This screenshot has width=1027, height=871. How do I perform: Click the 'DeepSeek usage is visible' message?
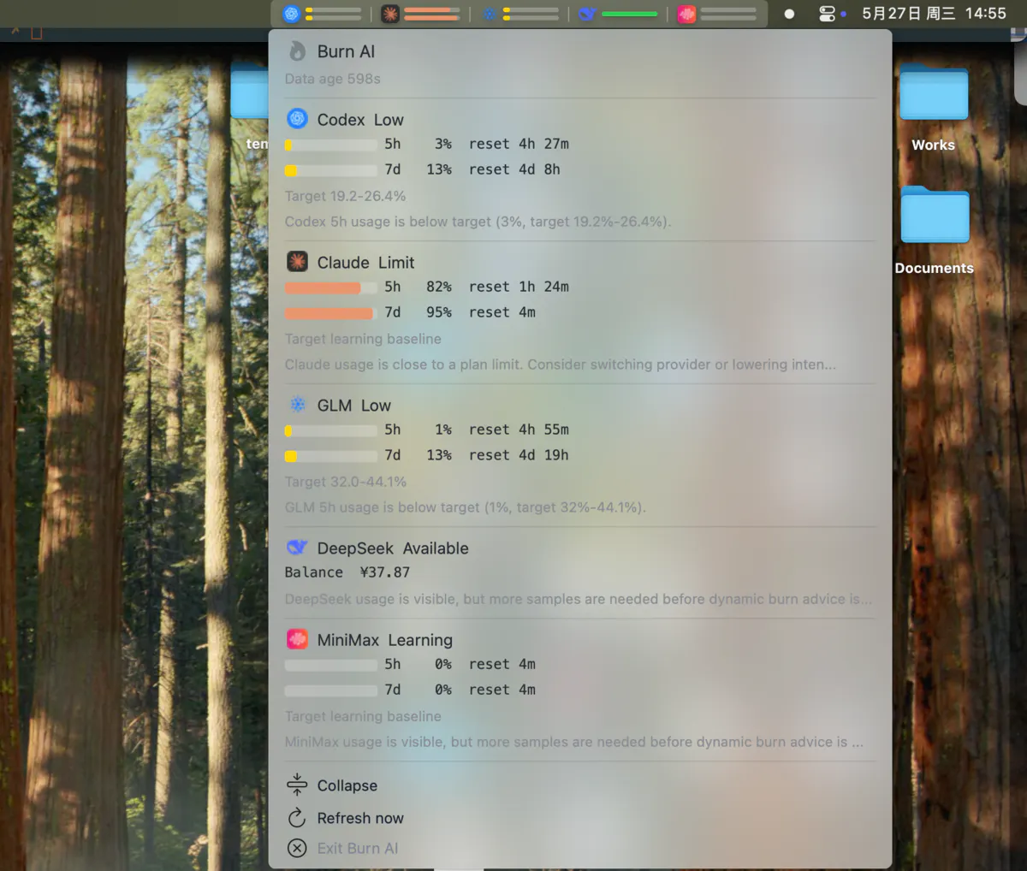coord(579,599)
